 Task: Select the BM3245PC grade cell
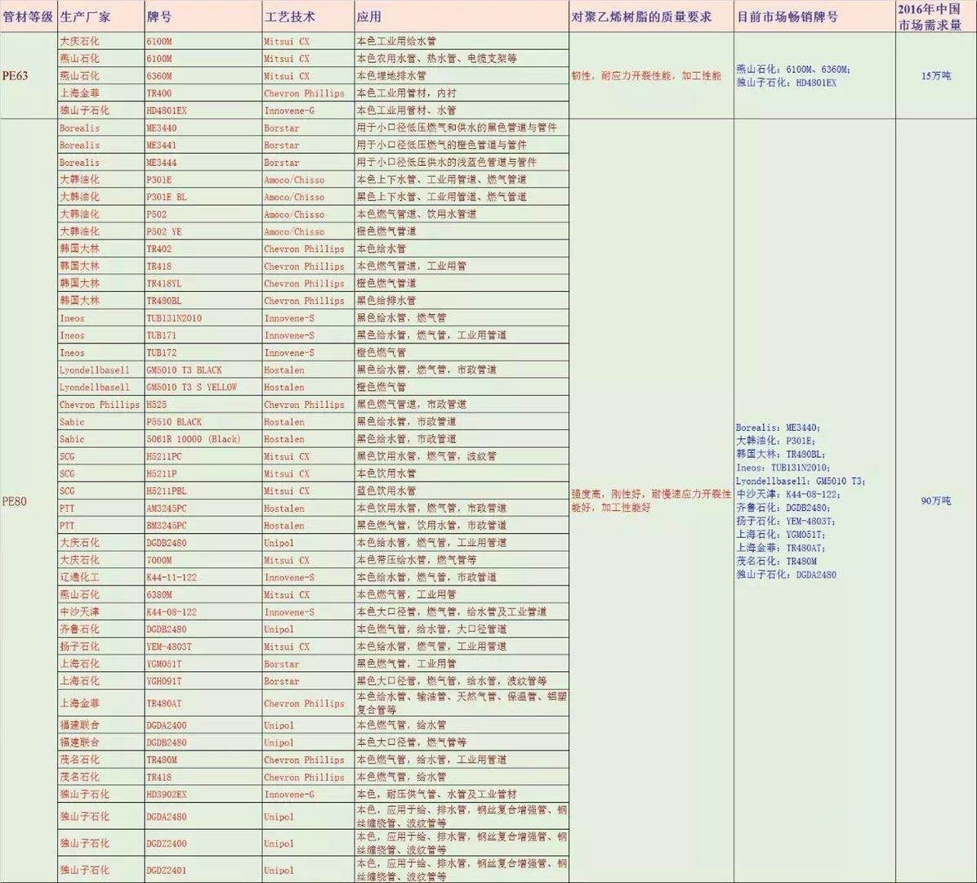(x=203, y=525)
